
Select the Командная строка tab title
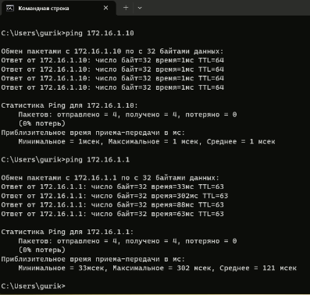tap(44, 9)
